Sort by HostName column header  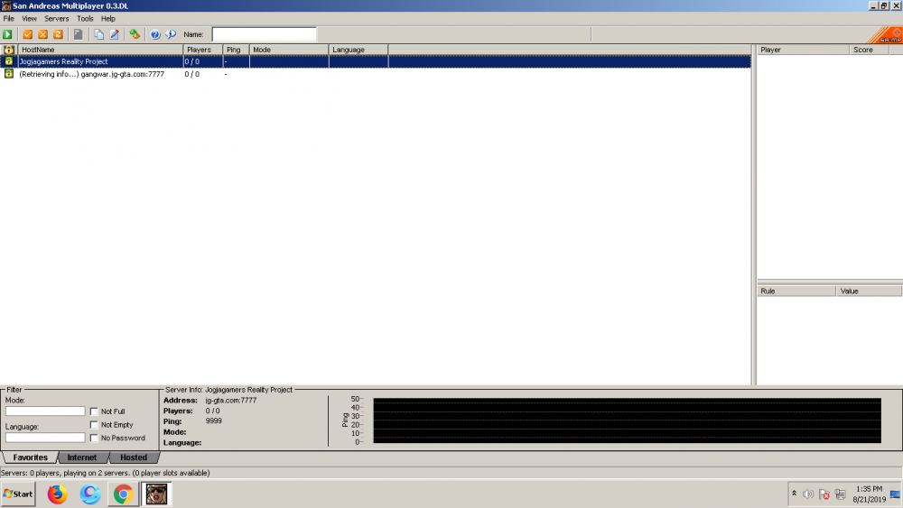(101, 50)
